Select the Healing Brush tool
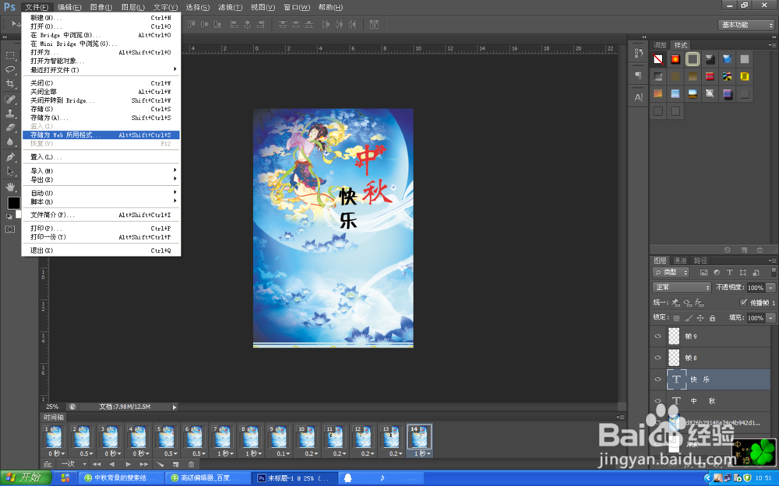This screenshot has width=779, height=486. point(10,100)
